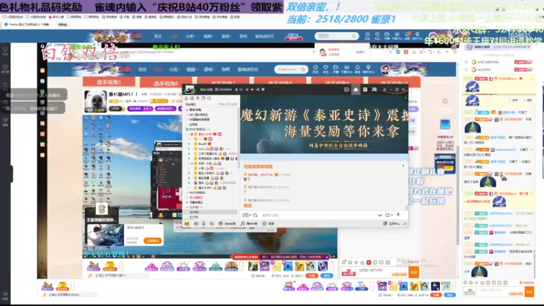Open the apps grid icon in YY title bar

(365, 90)
